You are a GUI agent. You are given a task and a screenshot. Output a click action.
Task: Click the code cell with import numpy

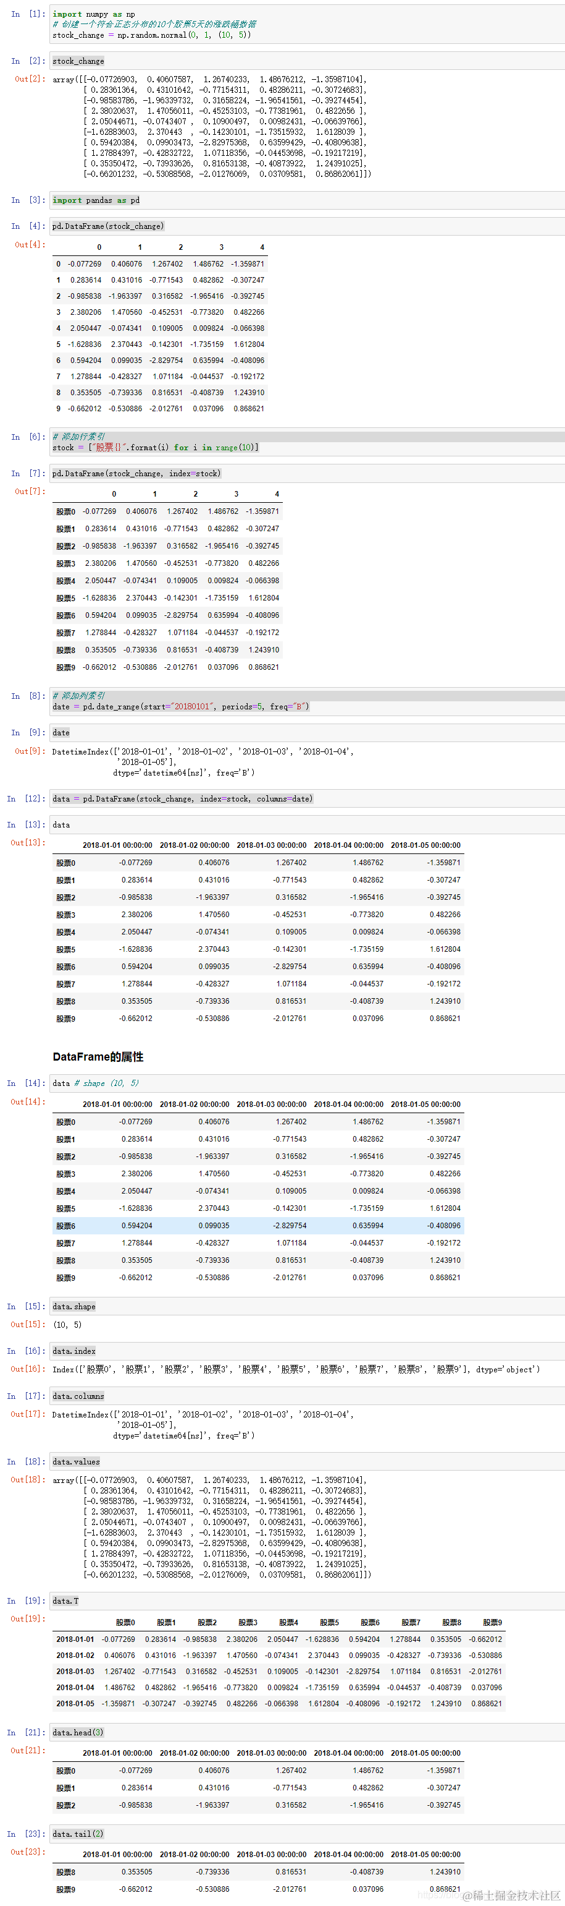(x=308, y=24)
